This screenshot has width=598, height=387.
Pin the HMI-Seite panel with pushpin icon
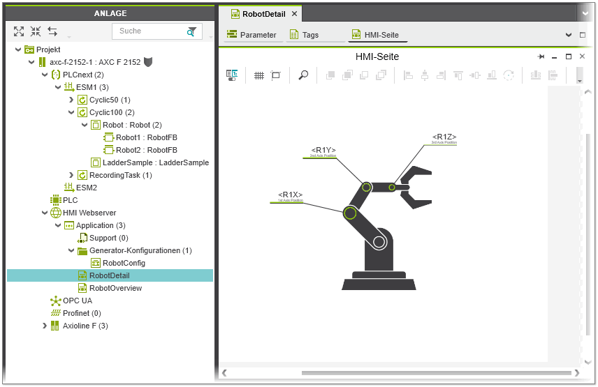(x=541, y=56)
